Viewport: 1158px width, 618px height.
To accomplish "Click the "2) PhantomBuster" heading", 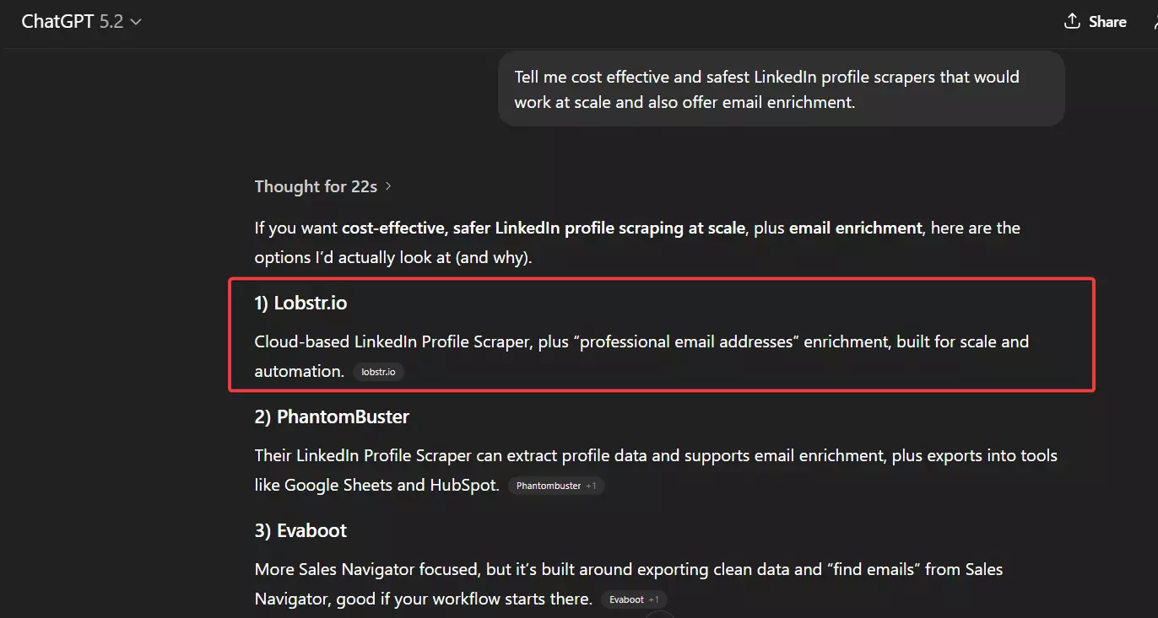I will pyautogui.click(x=331, y=416).
